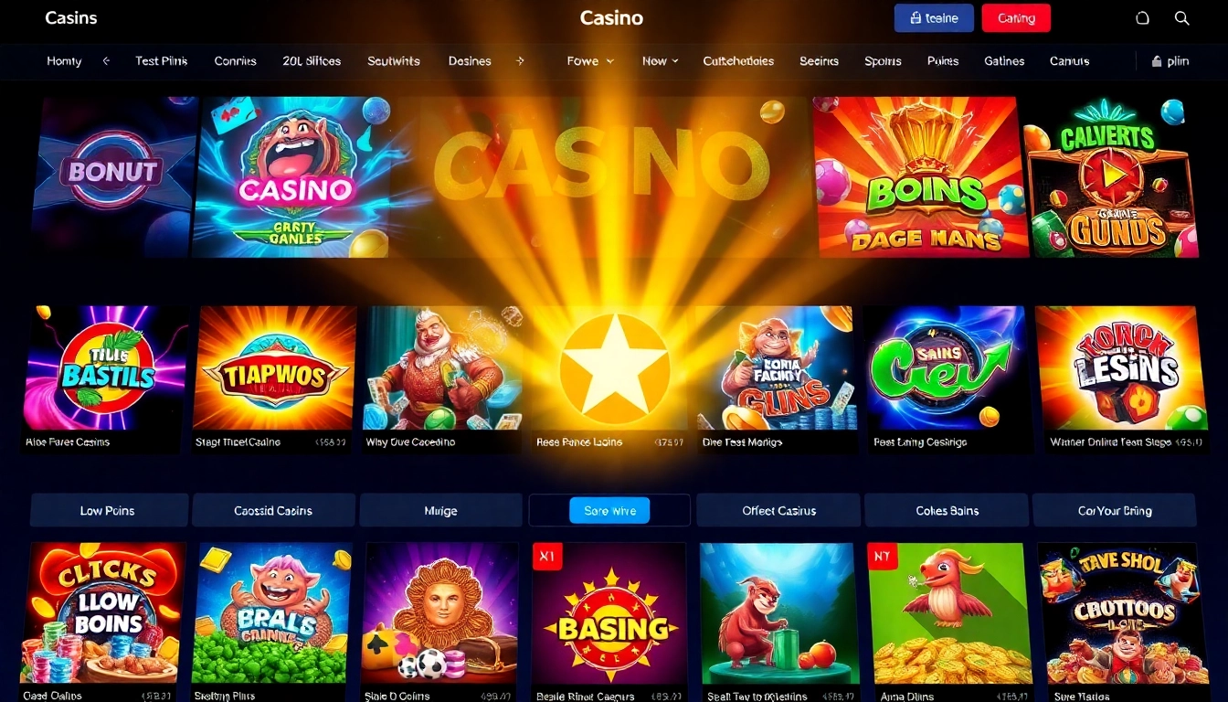Click the plus icon after Desines

[520, 61]
